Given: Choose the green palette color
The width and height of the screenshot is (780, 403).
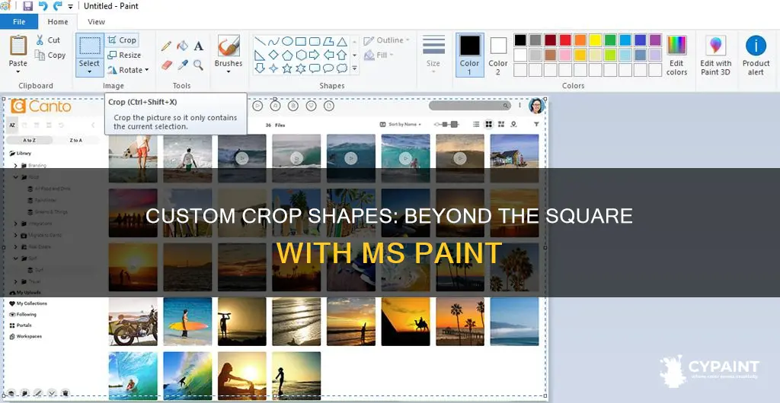Looking at the screenshot, I should click(x=610, y=40).
